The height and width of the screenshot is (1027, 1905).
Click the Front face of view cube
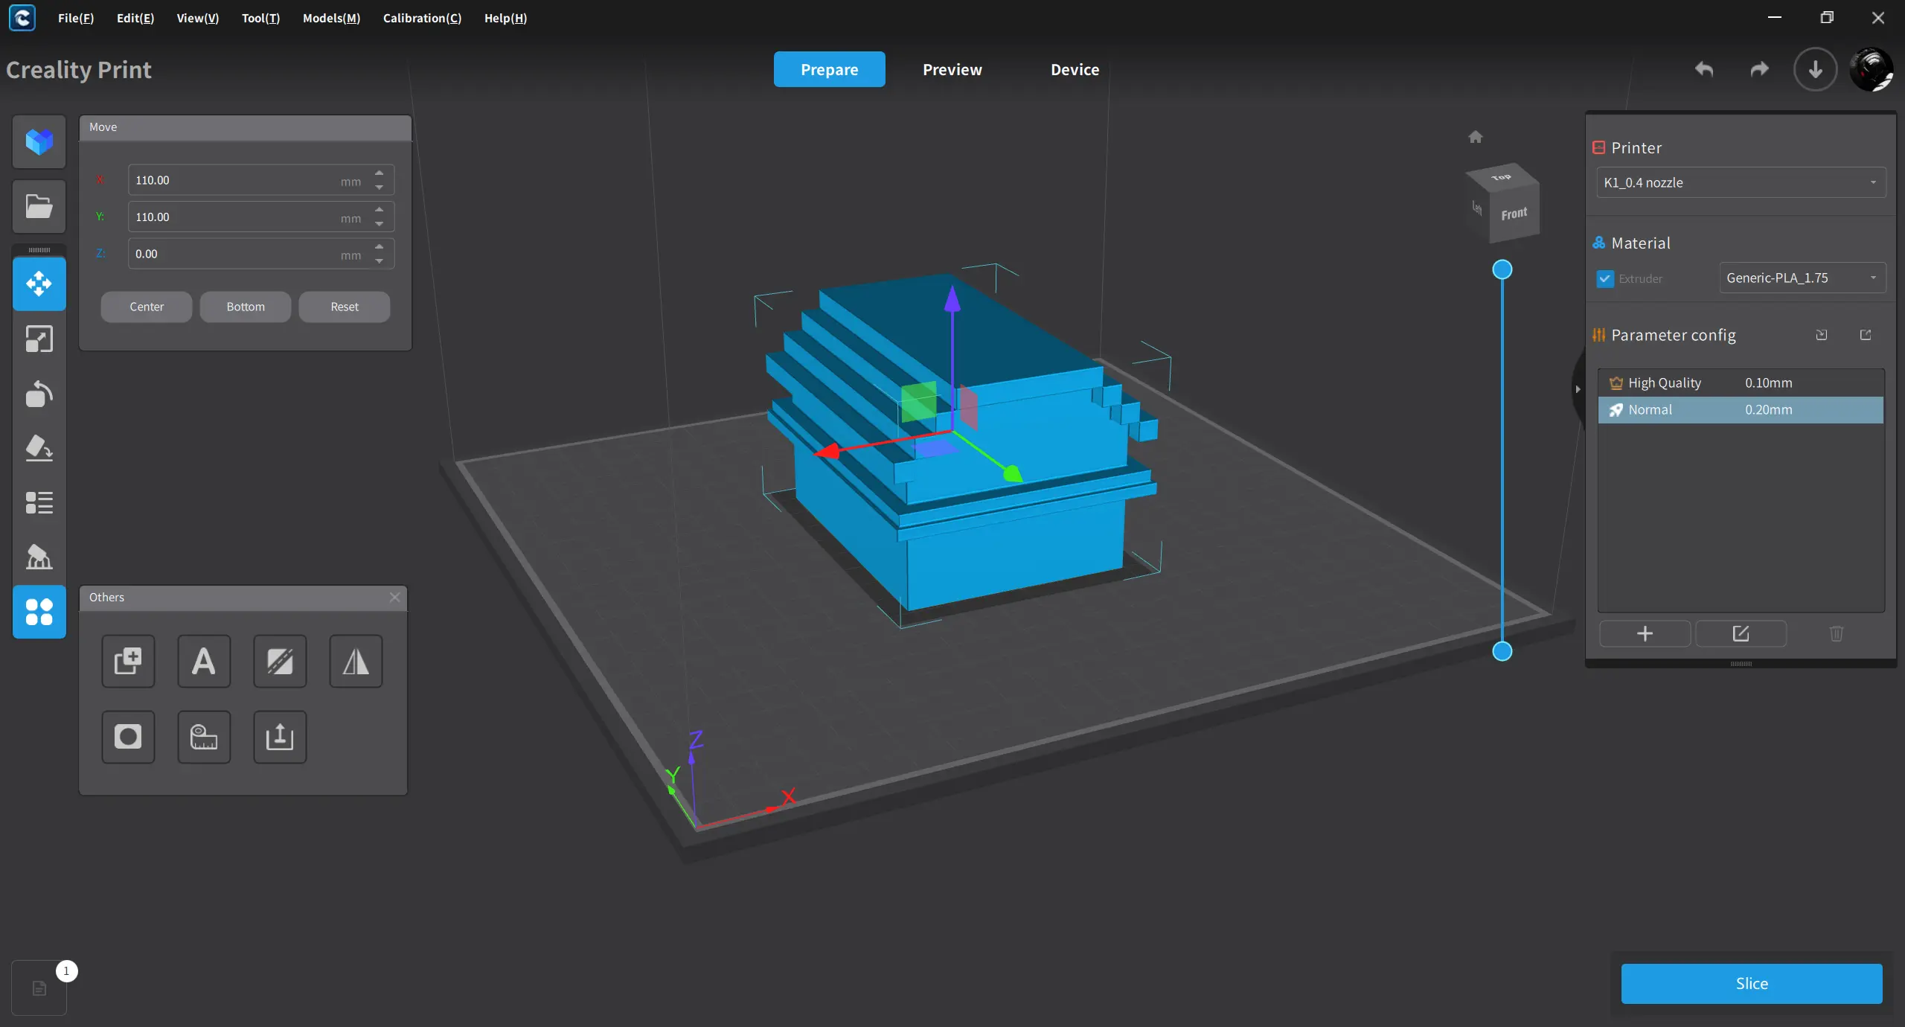point(1514,214)
